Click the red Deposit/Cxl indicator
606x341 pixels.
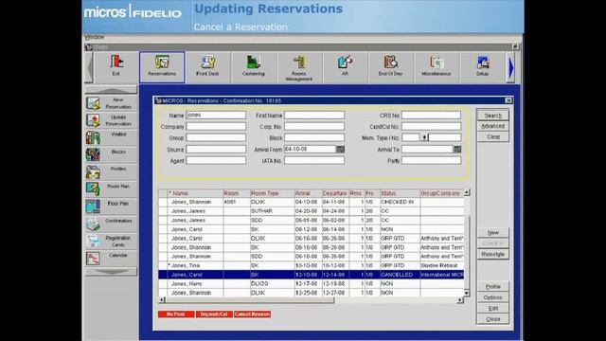tap(214, 314)
